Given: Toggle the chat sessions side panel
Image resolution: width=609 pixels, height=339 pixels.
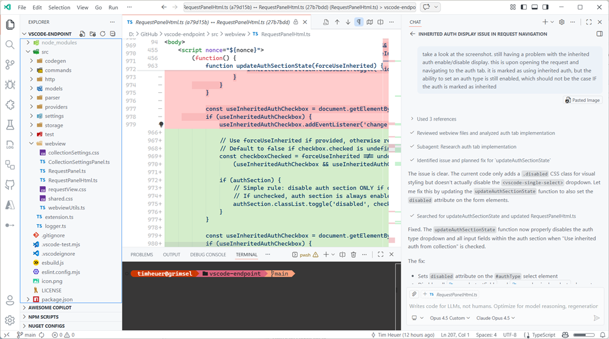Looking at the screenshot, I should pos(599,34).
